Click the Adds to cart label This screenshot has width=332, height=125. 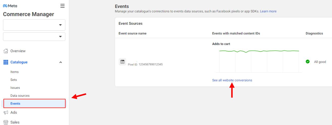click(221, 44)
